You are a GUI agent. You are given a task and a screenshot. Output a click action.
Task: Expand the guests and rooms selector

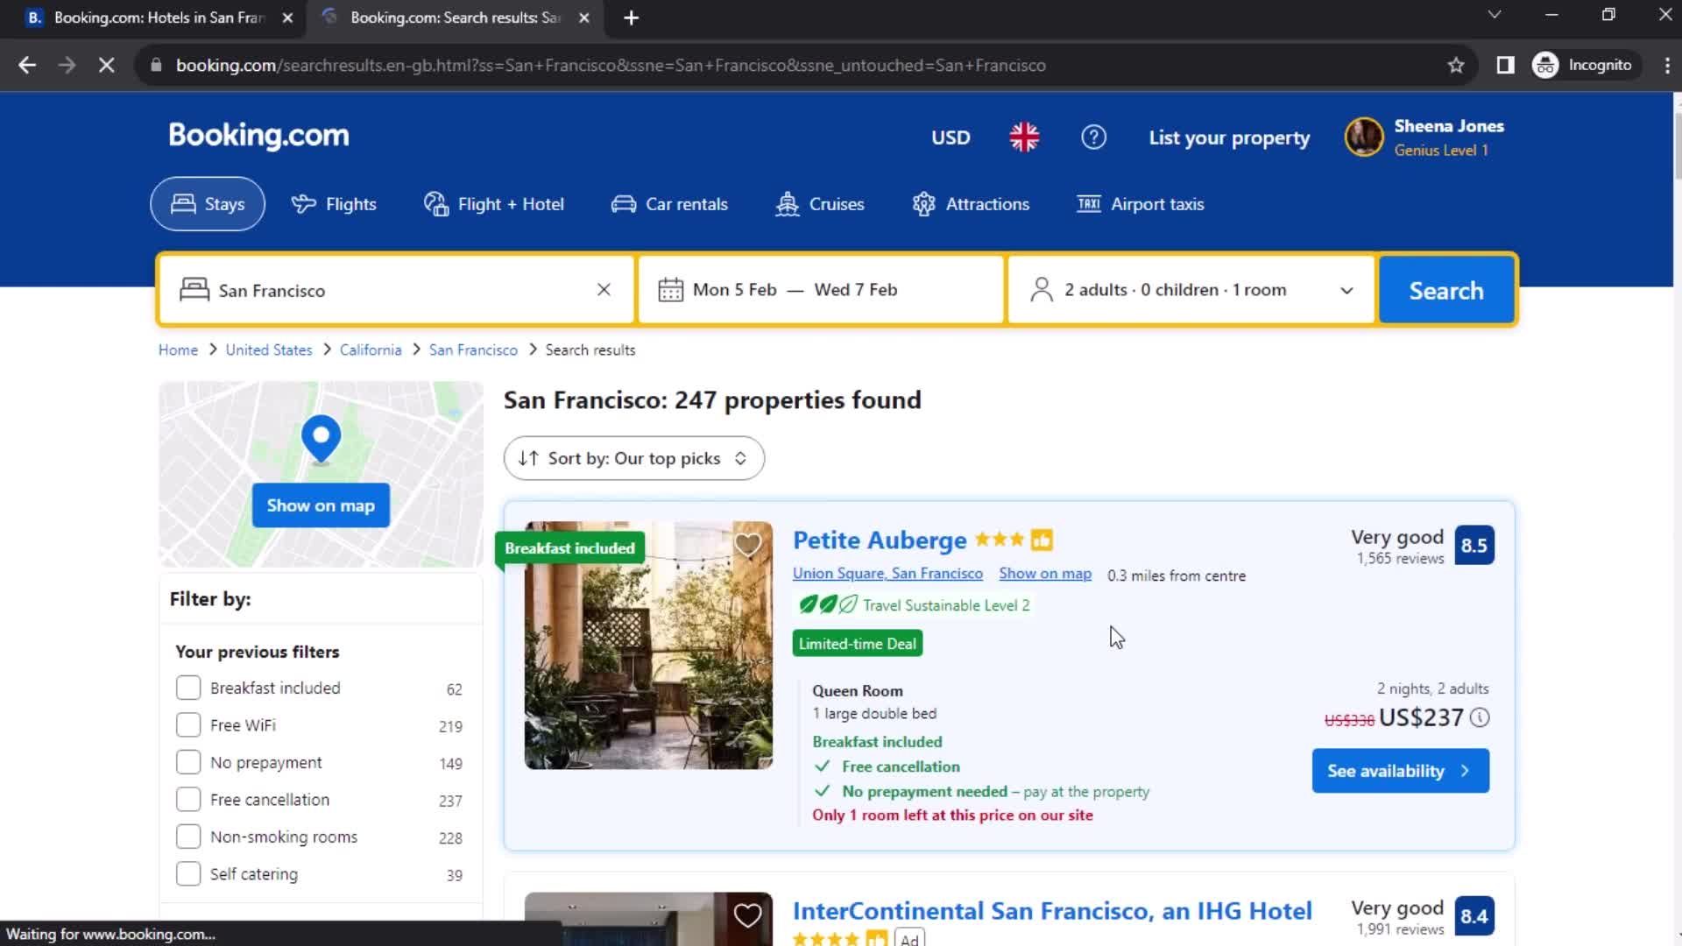(1191, 290)
